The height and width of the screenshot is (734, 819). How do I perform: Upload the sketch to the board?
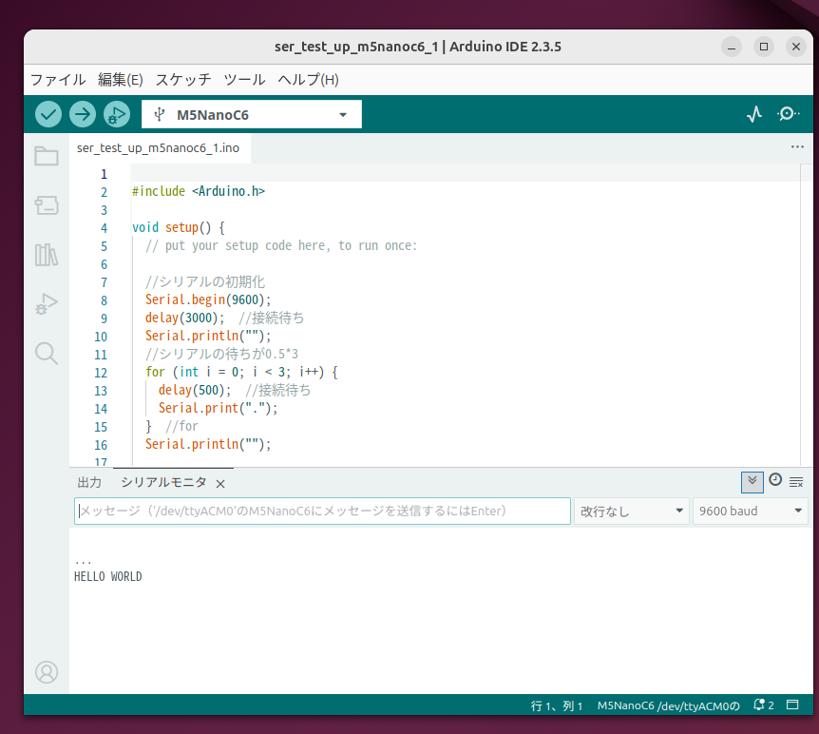coord(82,113)
